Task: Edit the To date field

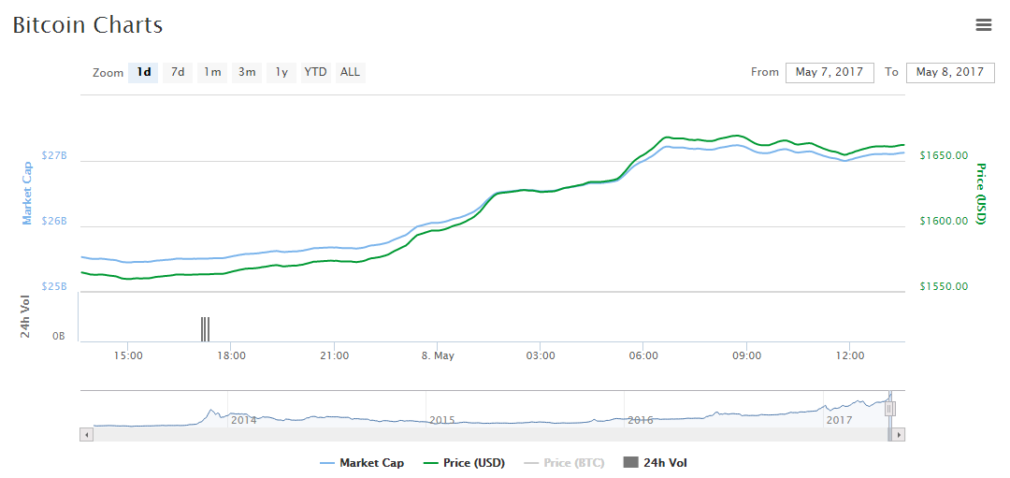Action: pos(950,72)
